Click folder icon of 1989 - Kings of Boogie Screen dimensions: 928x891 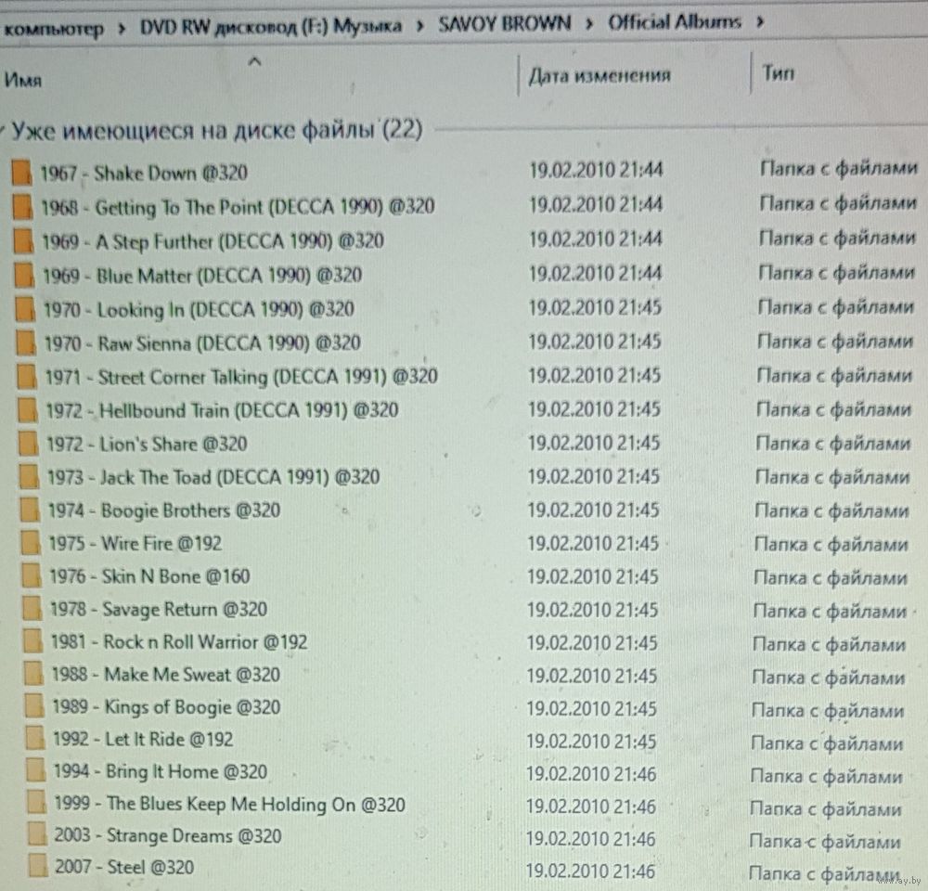[34, 706]
